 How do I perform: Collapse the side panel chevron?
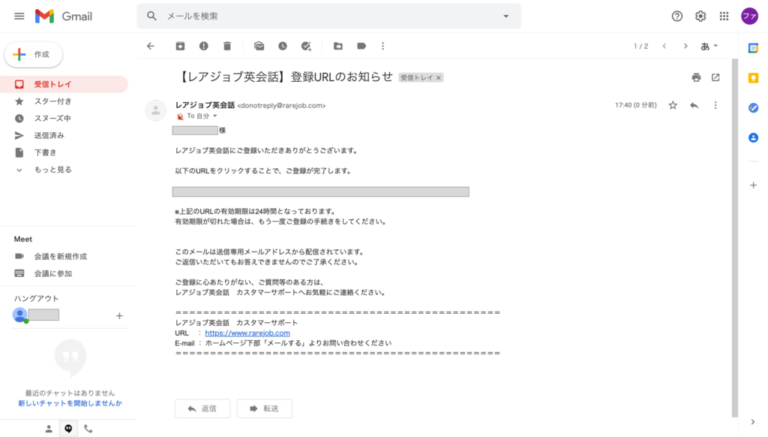tap(753, 422)
